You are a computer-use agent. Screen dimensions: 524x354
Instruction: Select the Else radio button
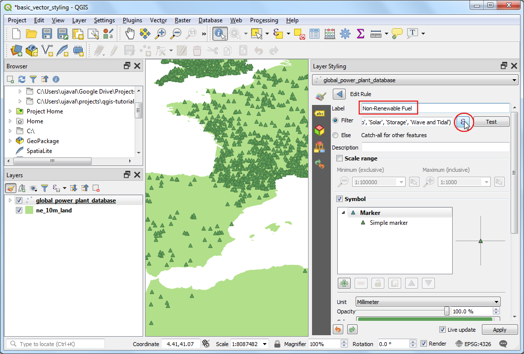[x=336, y=135]
